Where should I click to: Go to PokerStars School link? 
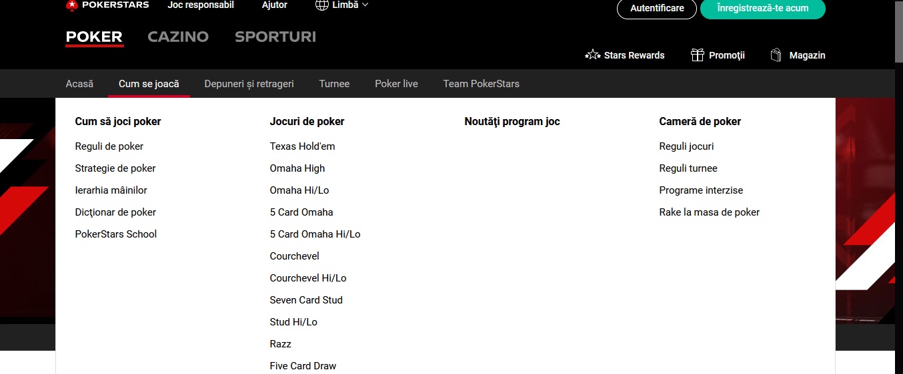point(116,234)
